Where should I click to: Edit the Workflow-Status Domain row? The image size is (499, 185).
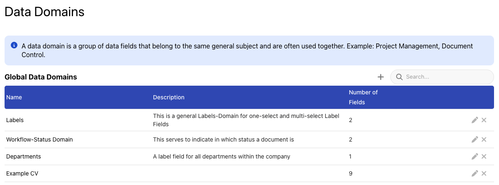475,139
